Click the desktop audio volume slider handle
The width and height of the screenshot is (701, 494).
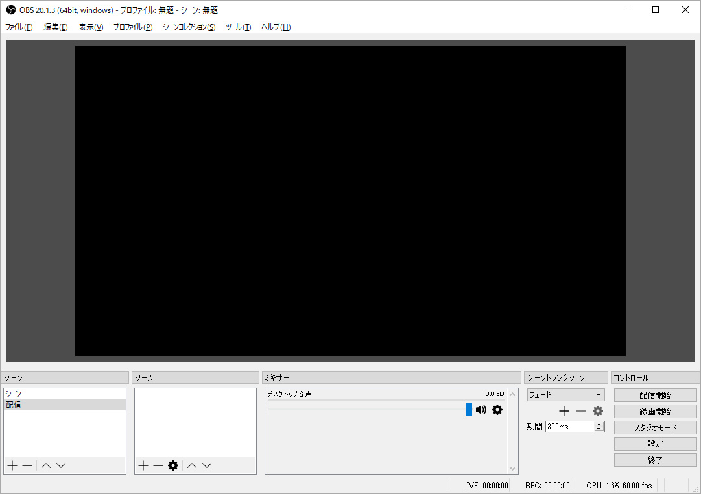(x=469, y=409)
